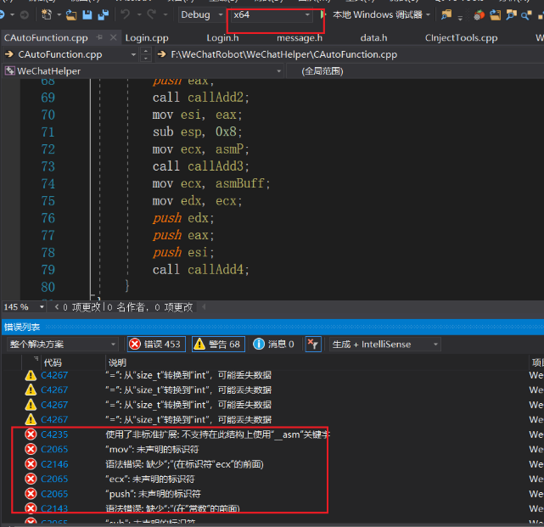Open the C4235 error code link
This screenshot has height=527, width=544.
(54, 434)
